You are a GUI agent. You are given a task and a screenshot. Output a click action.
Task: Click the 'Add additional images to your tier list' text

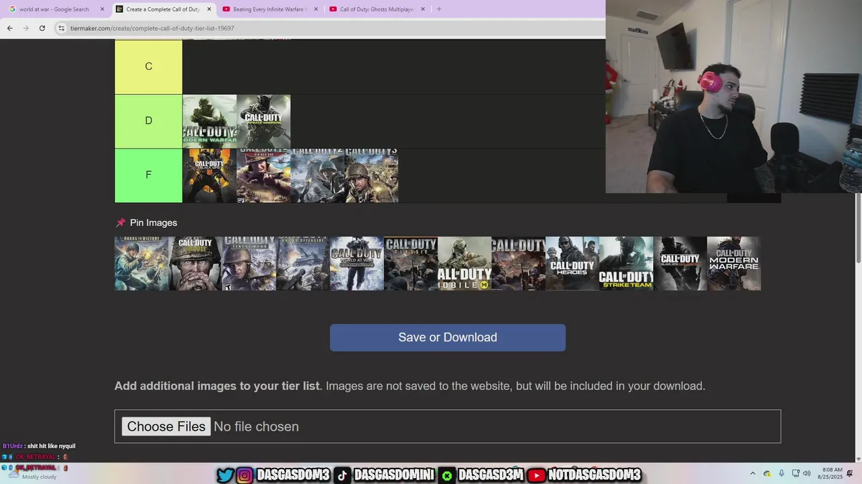point(217,386)
